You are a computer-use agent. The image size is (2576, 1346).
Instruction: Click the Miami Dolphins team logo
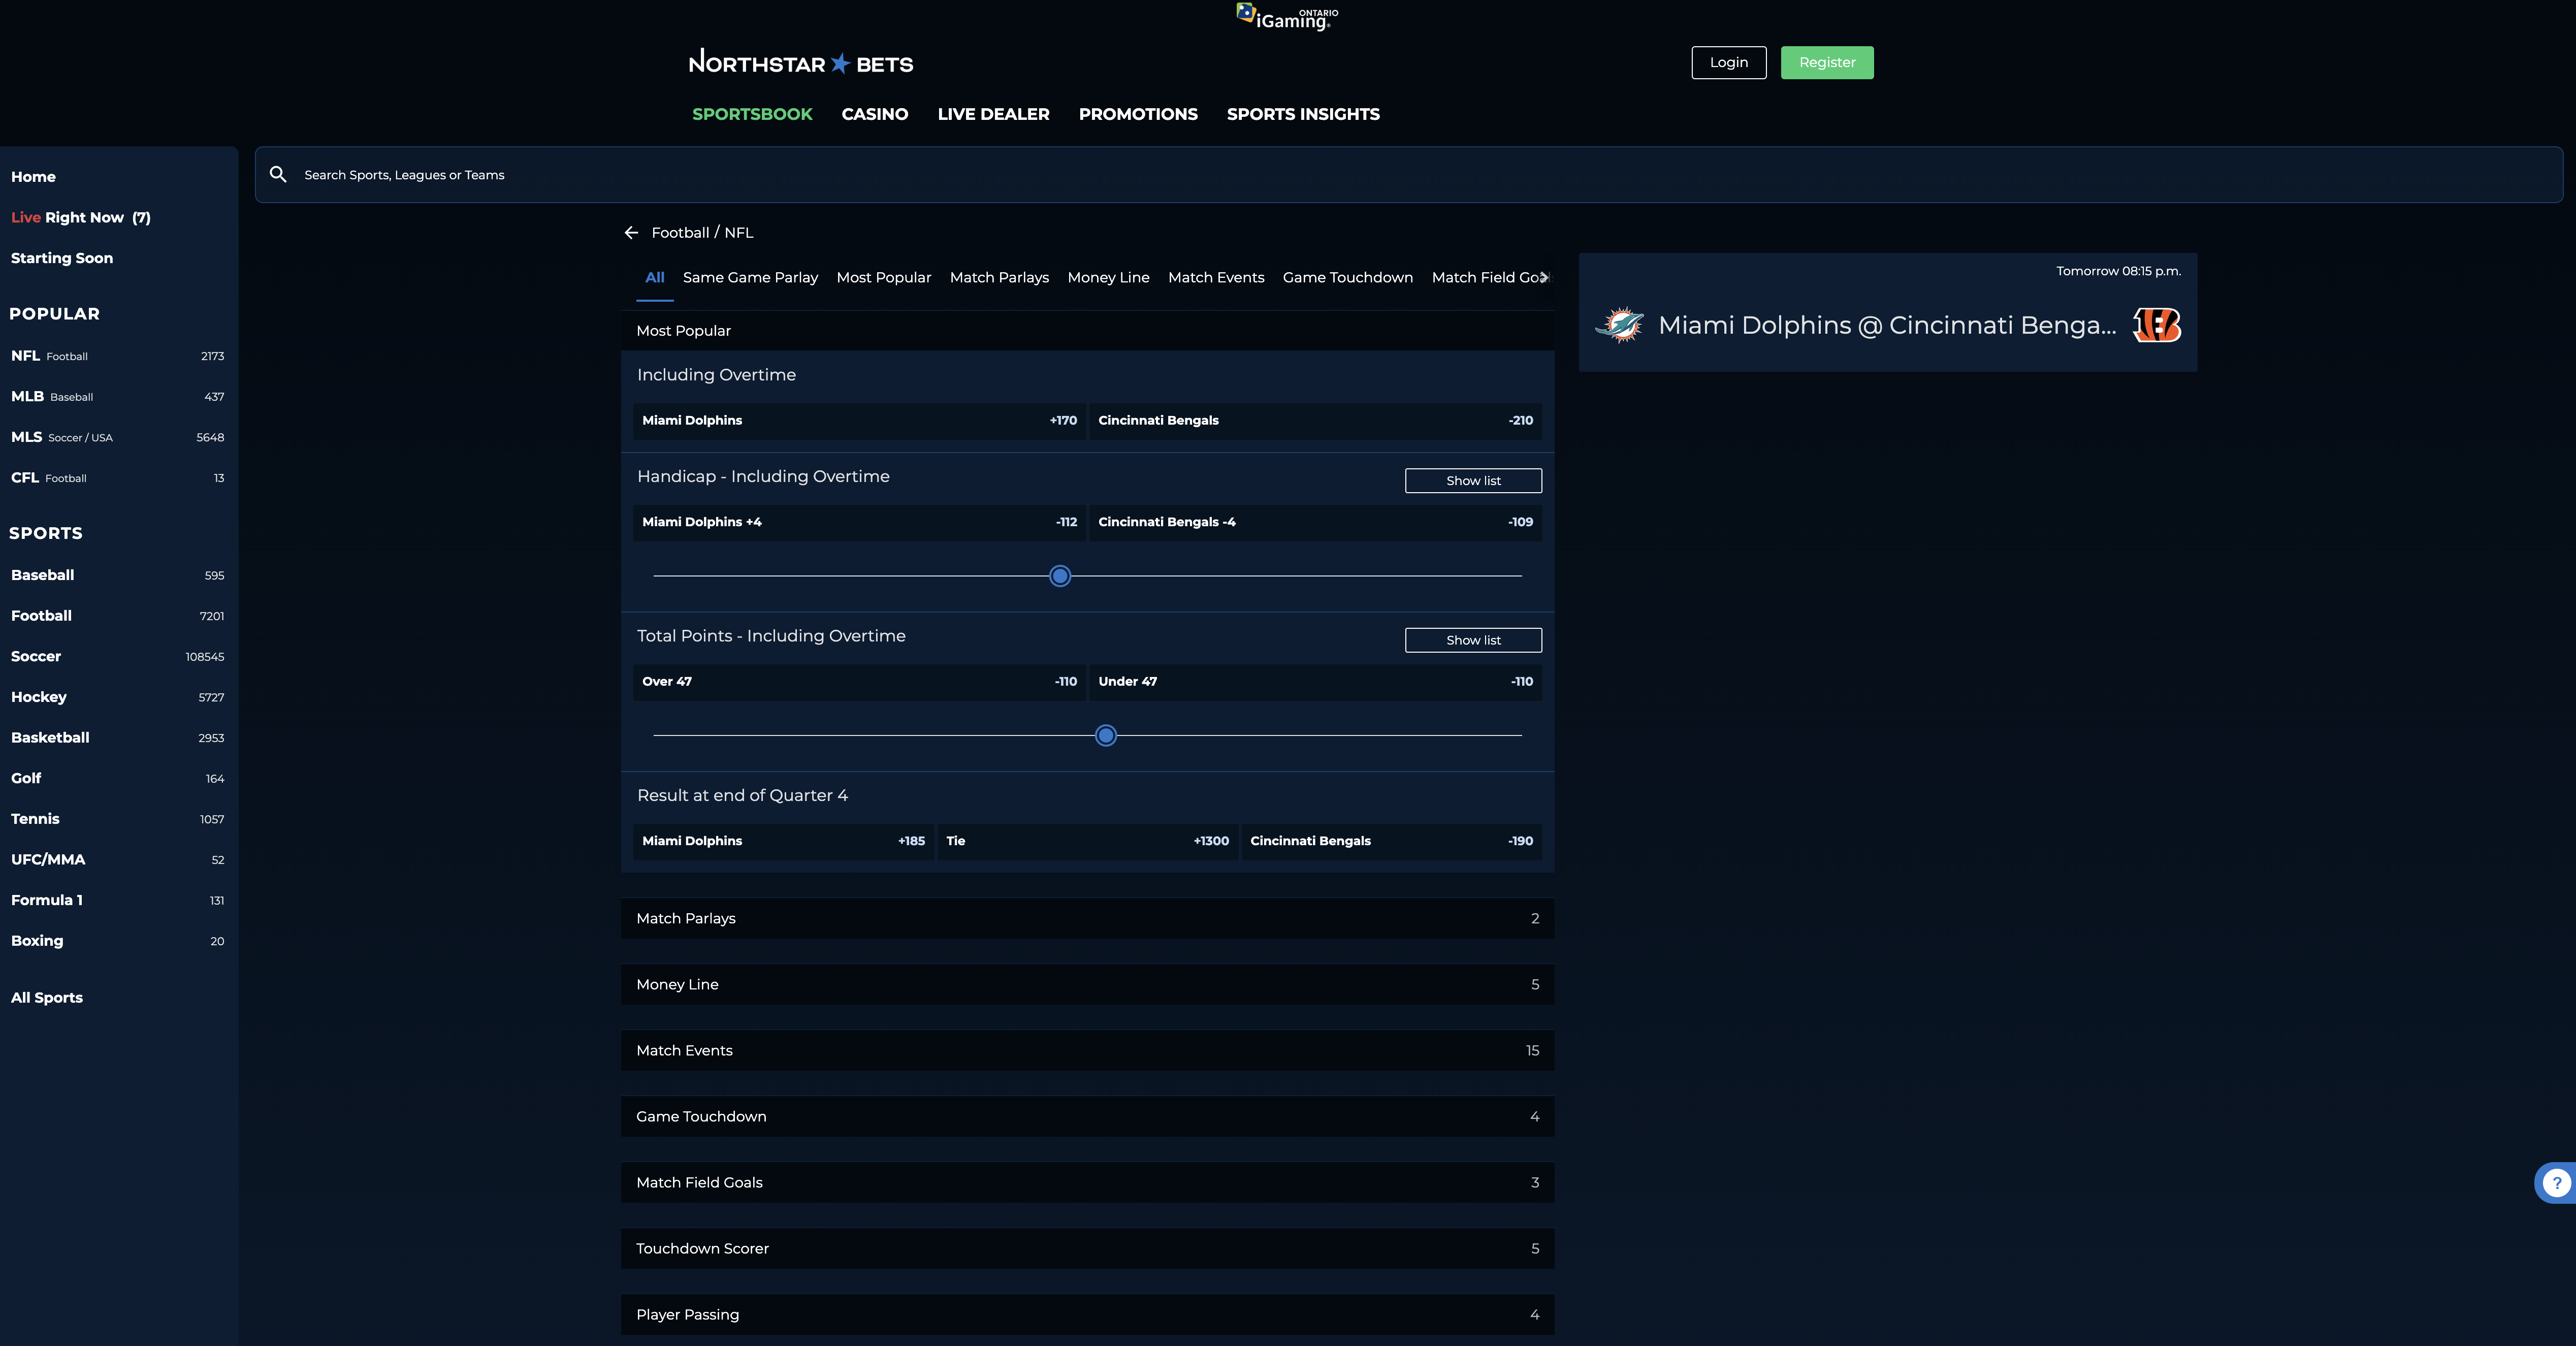pyautogui.click(x=1620, y=325)
